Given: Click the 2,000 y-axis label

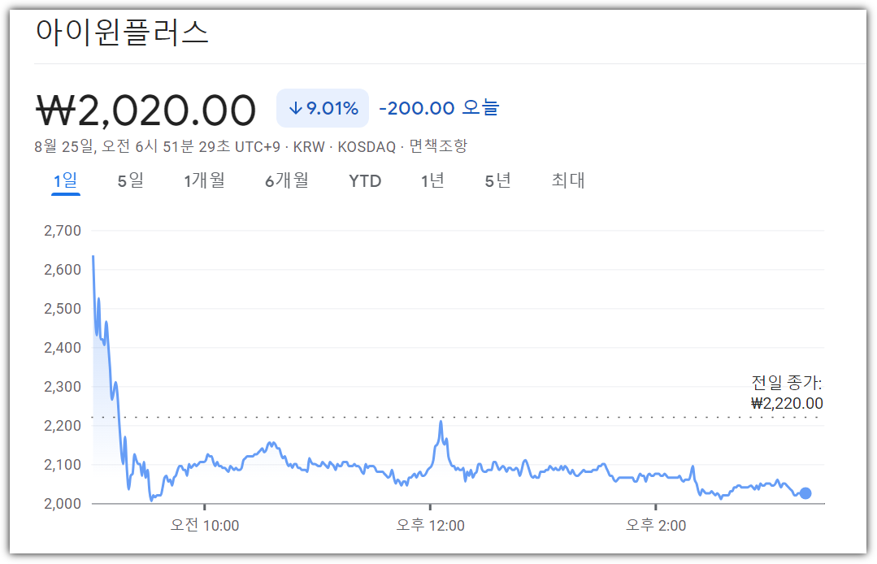Looking at the screenshot, I should (63, 504).
